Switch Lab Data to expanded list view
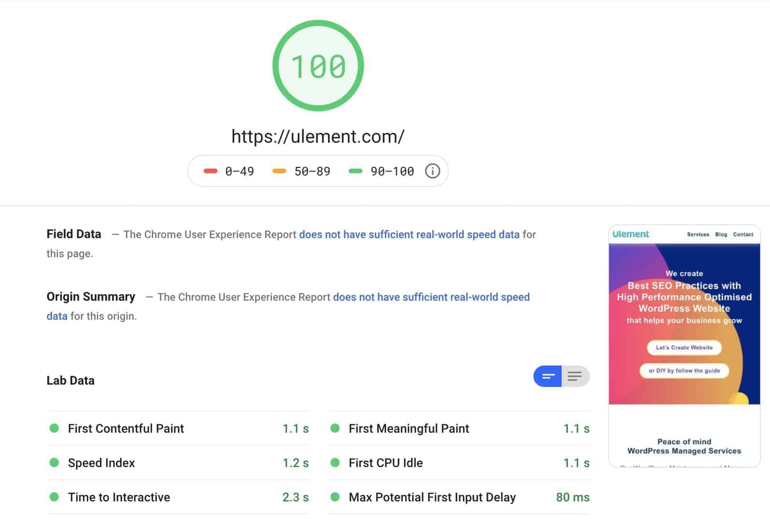The image size is (770, 522). 575,376
